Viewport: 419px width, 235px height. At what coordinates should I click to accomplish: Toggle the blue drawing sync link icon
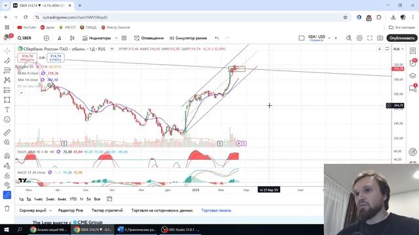tap(7, 195)
